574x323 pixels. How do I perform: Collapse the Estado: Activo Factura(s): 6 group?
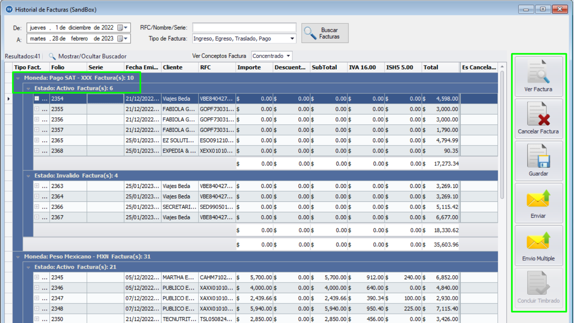click(28, 88)
